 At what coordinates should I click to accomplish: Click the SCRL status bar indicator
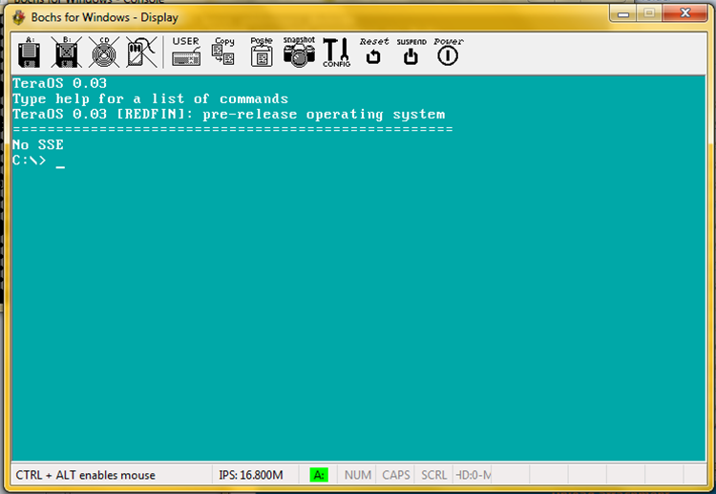coord(433,475)
